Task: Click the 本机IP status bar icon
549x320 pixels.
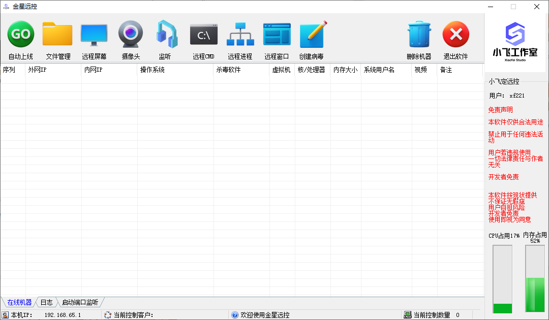Action: 5,315
